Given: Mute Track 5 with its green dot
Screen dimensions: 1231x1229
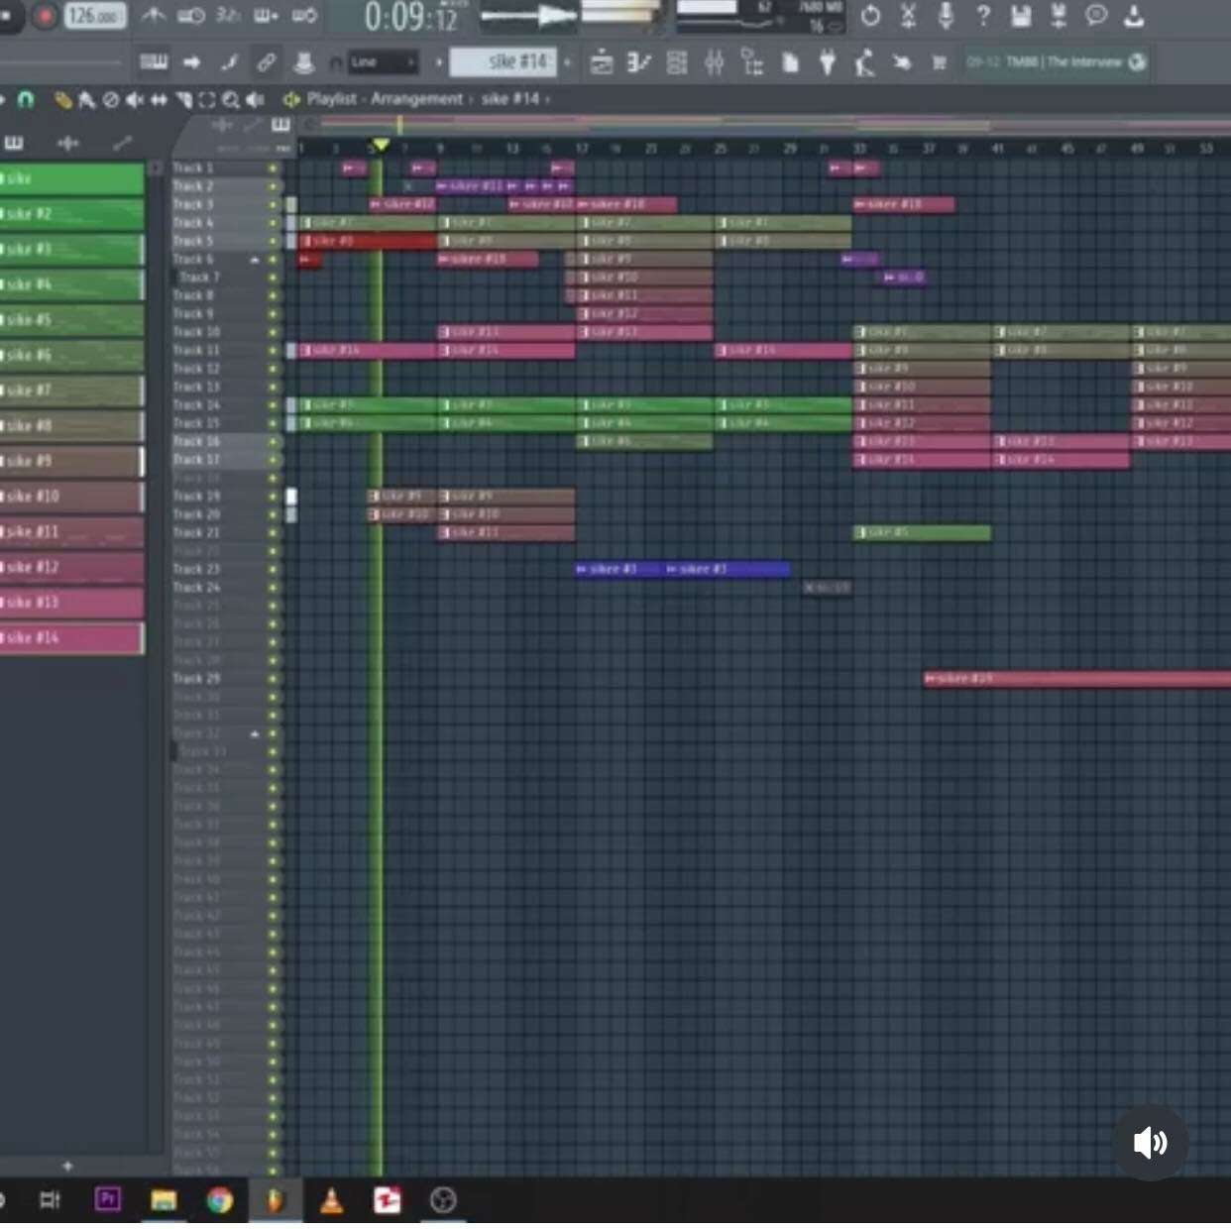Looking at the screenshot, I should click(x=273, y=241).
